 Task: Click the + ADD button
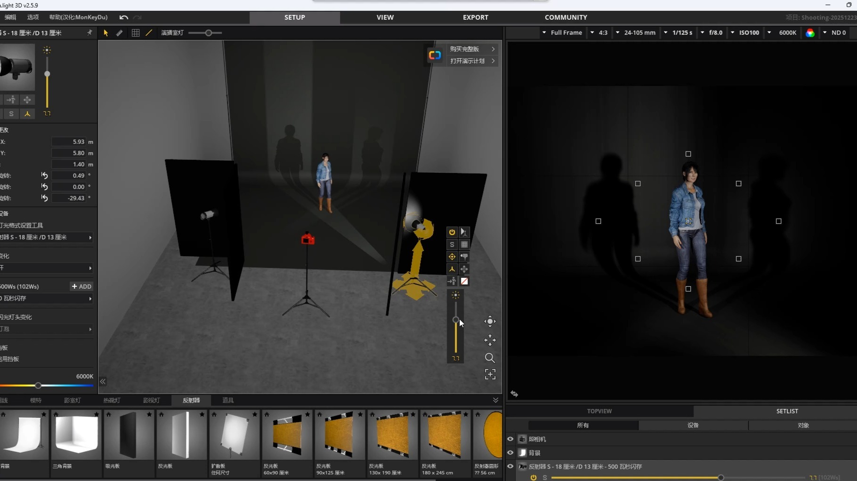[81, 286]
